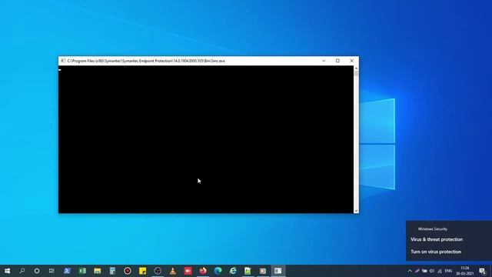Open Smc.exe console window system menu icon
The image size is (492, 277).
coord(63,61)
